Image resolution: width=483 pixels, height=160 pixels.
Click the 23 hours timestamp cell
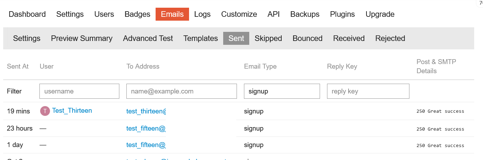coord(20,128)
